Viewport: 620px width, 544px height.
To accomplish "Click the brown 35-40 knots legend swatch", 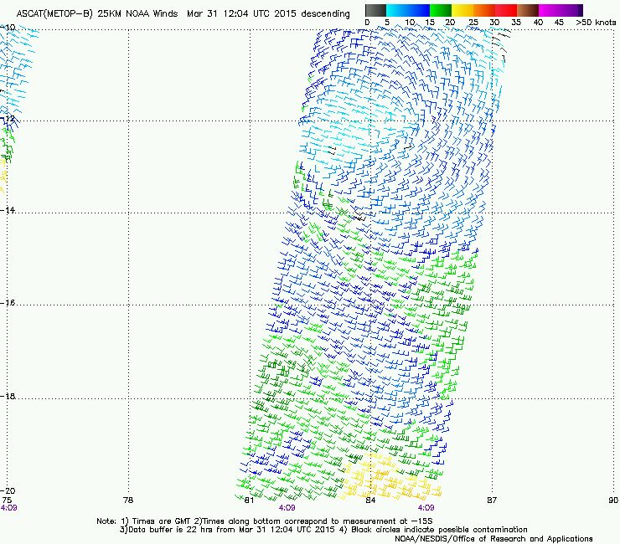I will click(527, 10).
